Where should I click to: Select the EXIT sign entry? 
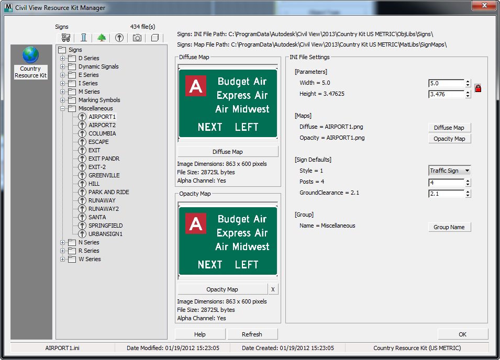pos(94,150)
